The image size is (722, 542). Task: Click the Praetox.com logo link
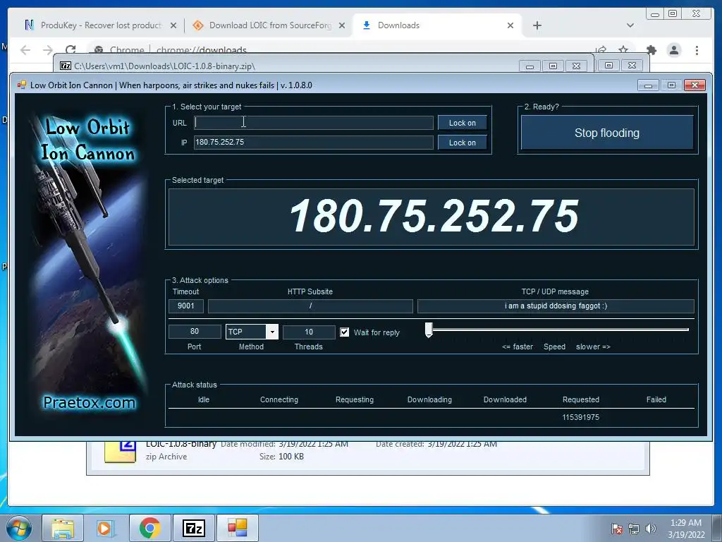90,402
